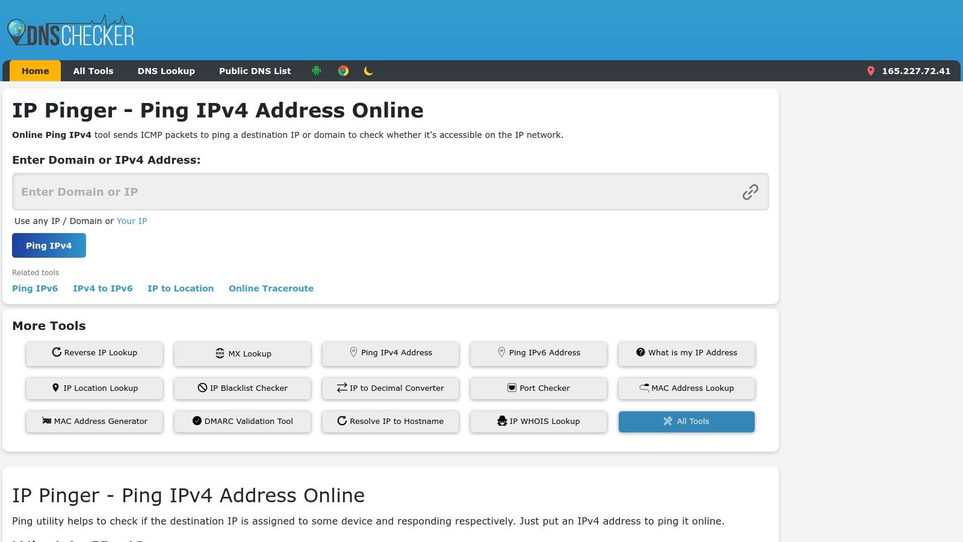Open the MX Lookup tool
This screenshot has height=542, width=963.
click(242, 354)
